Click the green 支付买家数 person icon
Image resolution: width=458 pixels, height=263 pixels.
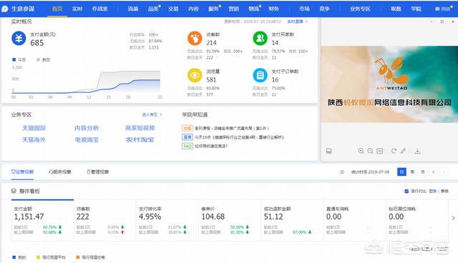pyautogui.click(x=260, y=39)
